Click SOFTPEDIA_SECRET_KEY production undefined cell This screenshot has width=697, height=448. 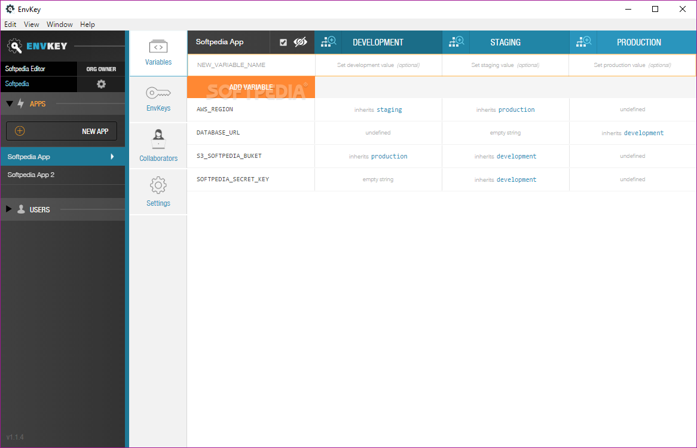pyautogui.click(x=632, y=179)
